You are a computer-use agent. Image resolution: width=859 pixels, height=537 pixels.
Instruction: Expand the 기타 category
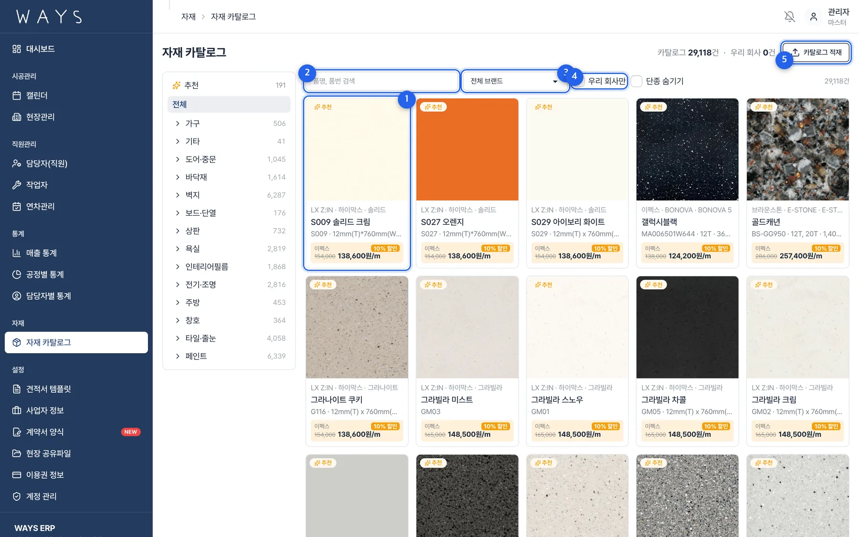pyautogui.click(x=178, y=141)
